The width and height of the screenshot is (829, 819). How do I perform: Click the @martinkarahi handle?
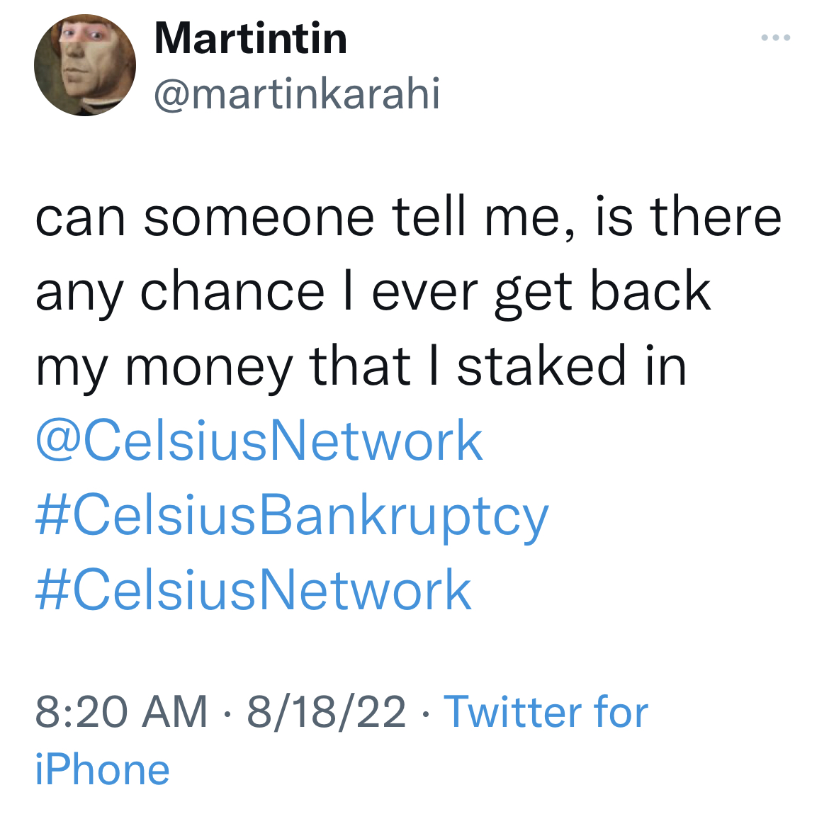(297, 94)
